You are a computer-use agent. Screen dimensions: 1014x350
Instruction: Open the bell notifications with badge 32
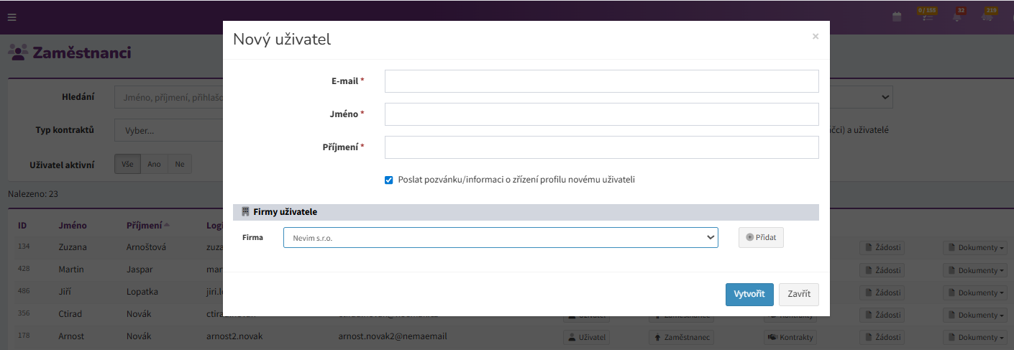(x=957, y=17)
